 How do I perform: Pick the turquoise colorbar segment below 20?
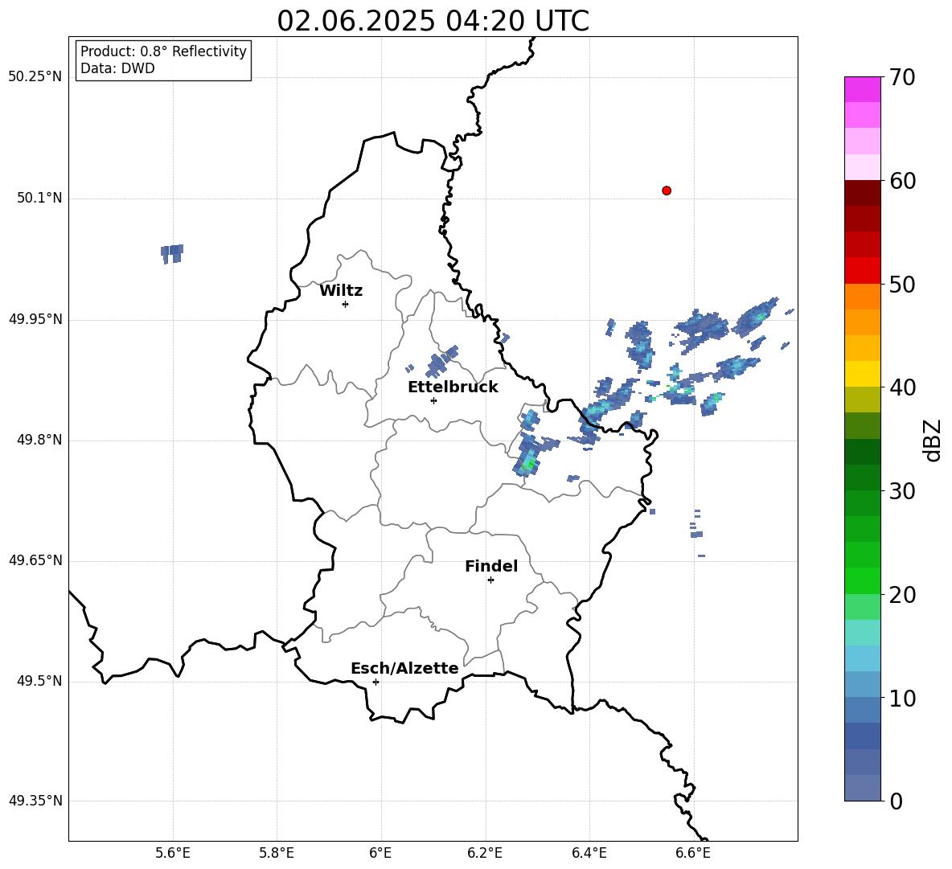(x=863, y=633)
